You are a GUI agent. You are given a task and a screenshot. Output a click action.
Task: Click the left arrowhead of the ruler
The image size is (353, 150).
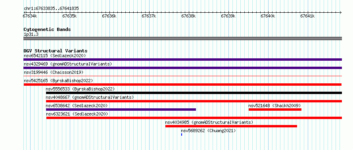tap(25, 12)
